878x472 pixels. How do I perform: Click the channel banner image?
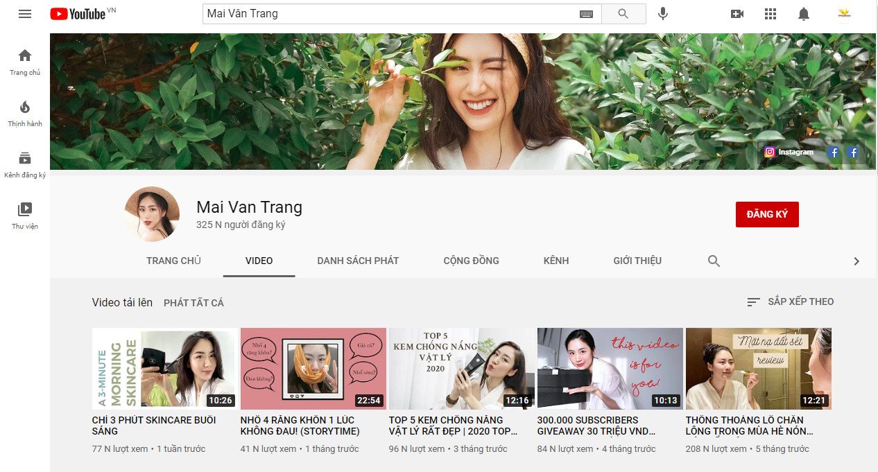point(463,102)
